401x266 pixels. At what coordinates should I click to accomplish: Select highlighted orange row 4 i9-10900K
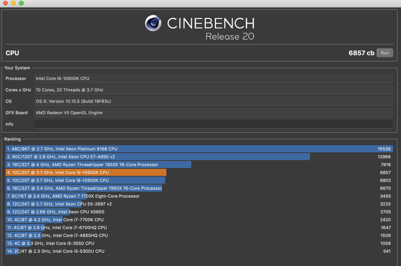(x=199, y=173)
